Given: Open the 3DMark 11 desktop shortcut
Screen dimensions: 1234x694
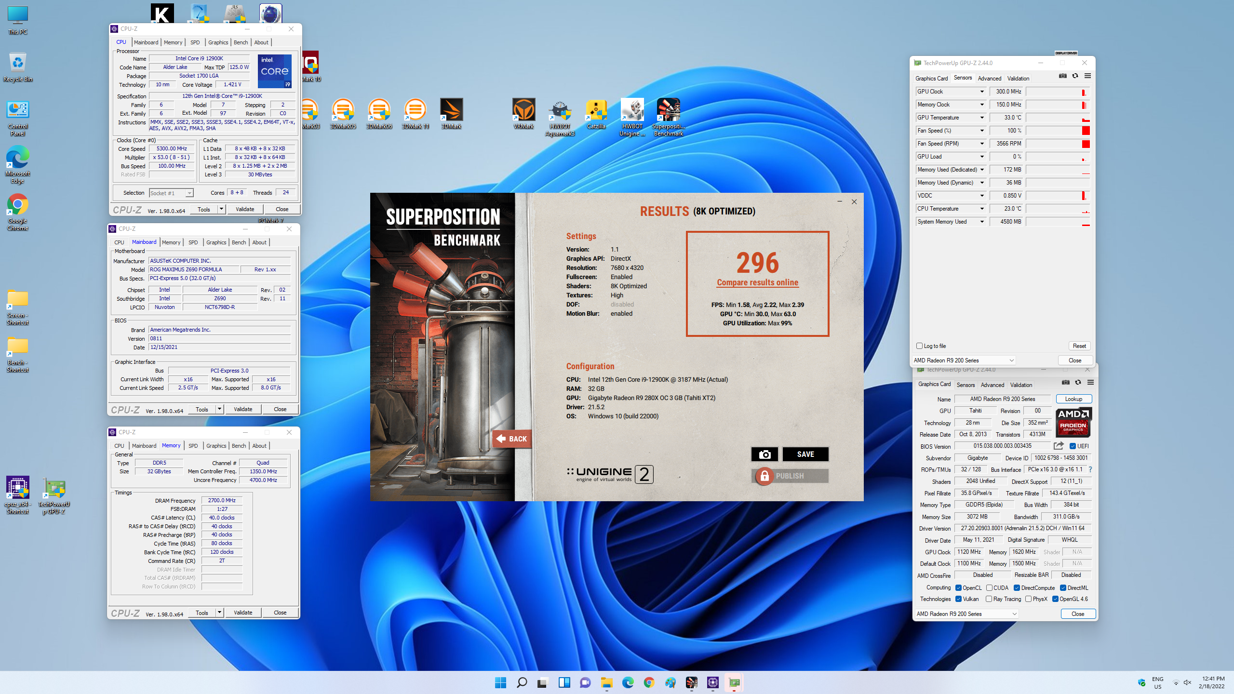Looking at the screenshot, I should pos(415,114).
